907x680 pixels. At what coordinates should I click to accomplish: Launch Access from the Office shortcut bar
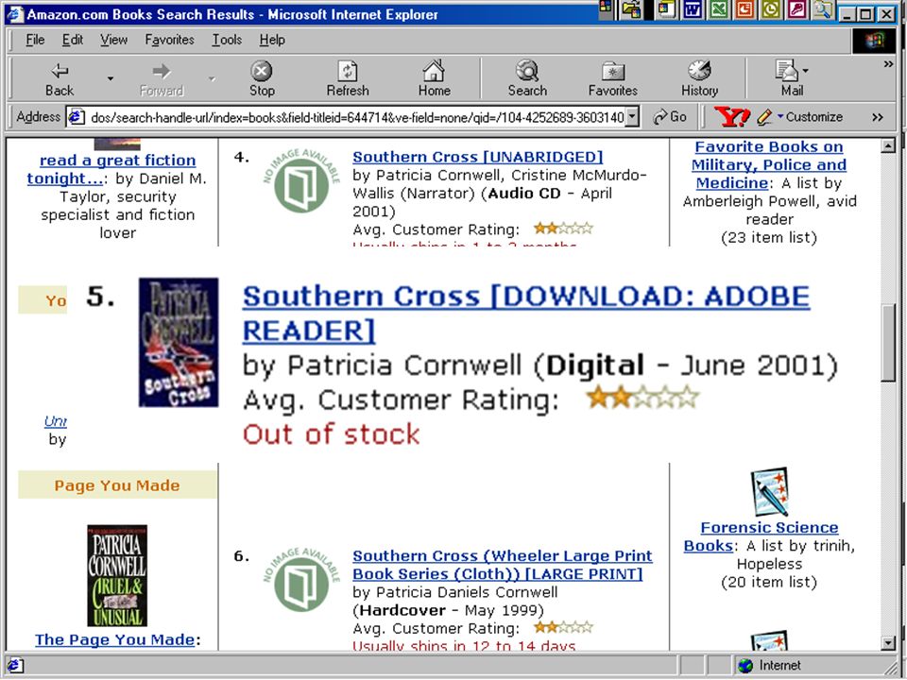(x=796, y=9)
